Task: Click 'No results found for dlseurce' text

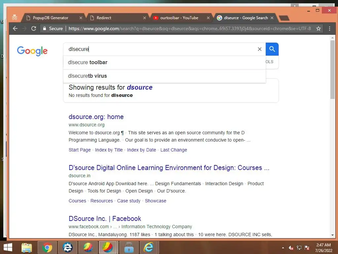Action: pos(101,95)
